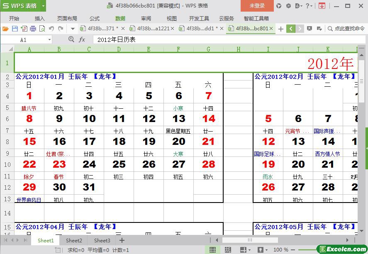
Task: Open the 审阅 ribbon tab
Action: point(146,18)
